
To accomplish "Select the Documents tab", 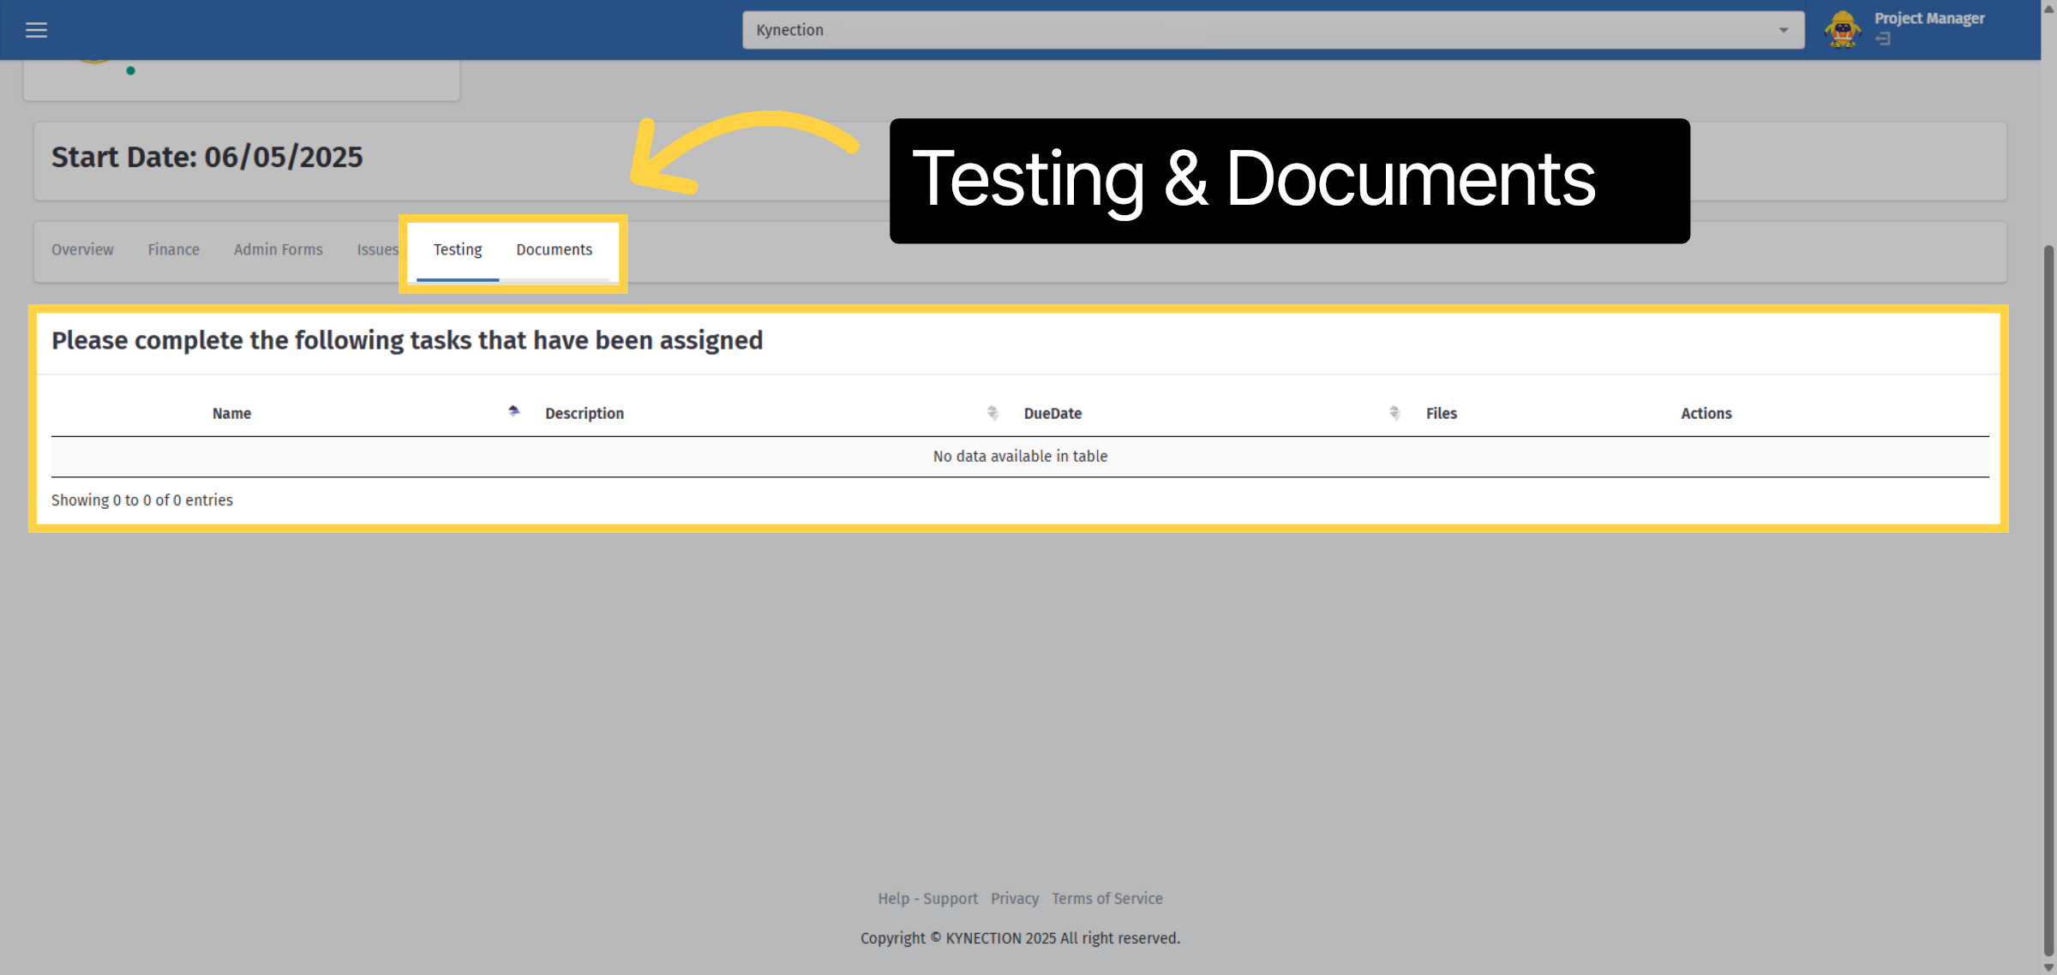I will 554,249.
